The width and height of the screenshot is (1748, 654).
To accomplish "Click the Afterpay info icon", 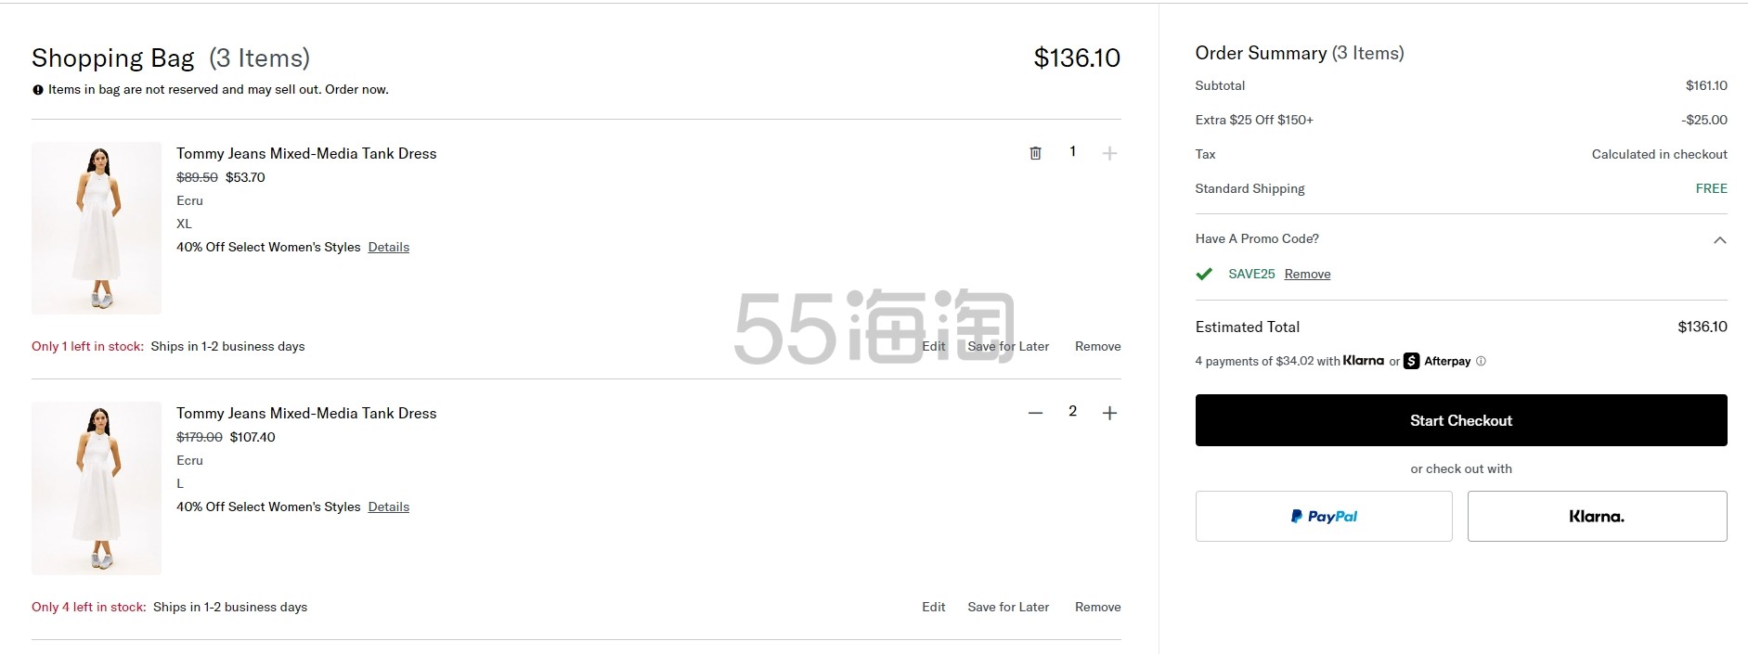I will [x=1480, y=361].
